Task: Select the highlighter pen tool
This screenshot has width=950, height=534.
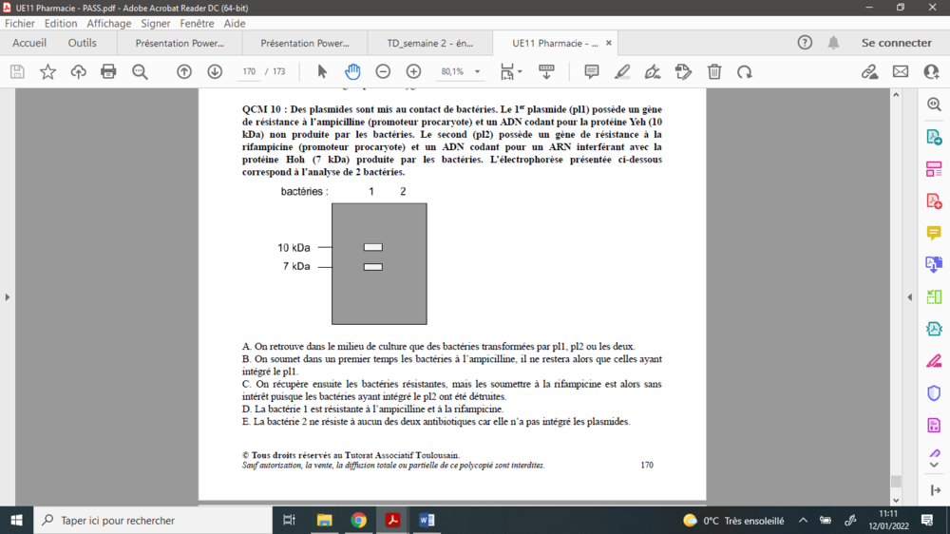Action: tap(622, 71)
